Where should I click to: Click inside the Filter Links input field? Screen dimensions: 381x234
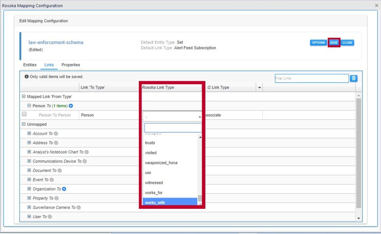(x=311, y=78)
